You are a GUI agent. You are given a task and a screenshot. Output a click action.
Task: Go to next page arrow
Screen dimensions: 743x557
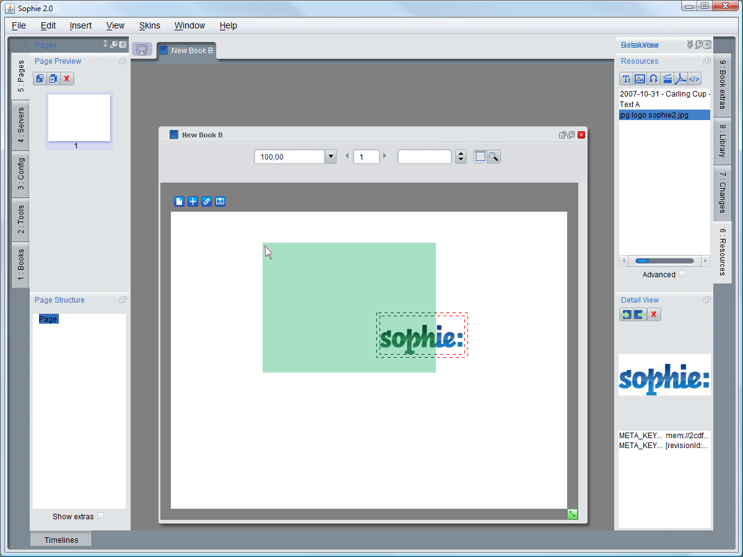(385, 156)
